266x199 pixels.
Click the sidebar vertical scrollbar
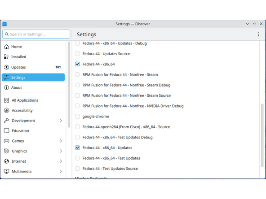coord(69,85)
